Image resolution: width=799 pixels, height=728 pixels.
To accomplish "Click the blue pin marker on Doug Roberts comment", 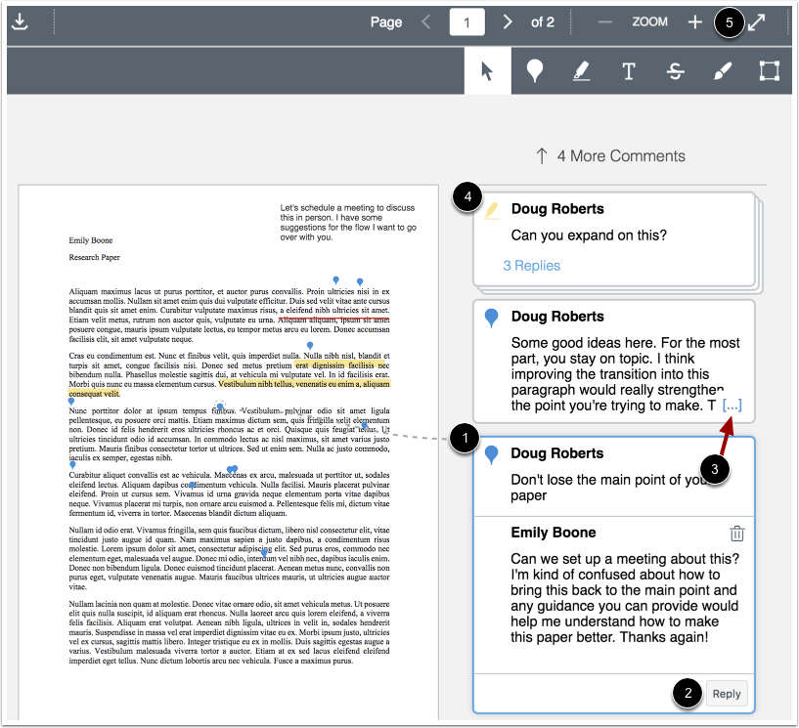I will pos(491,452).
